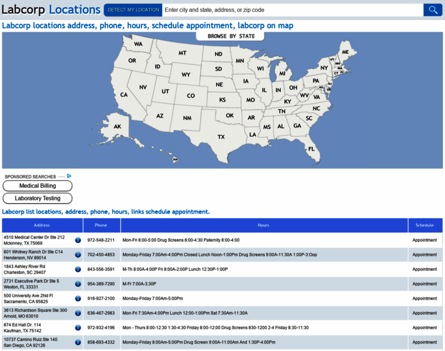Viewport: 445px width, 351px height.
Task: Open info icon for Charleston, SC address
Action: [x=78, y=269]
